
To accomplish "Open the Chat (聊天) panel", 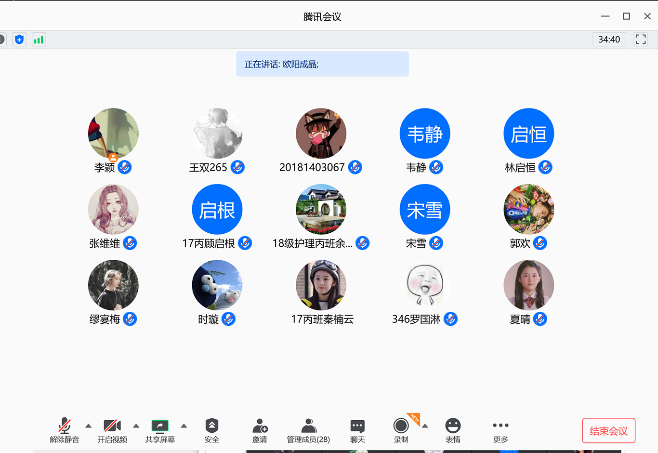I will coord(357,430).
